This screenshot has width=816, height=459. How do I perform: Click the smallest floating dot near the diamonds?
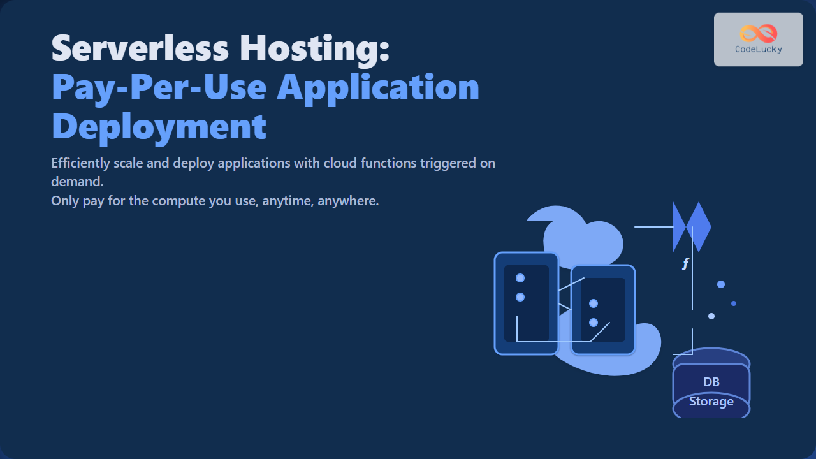coord(734,303)
